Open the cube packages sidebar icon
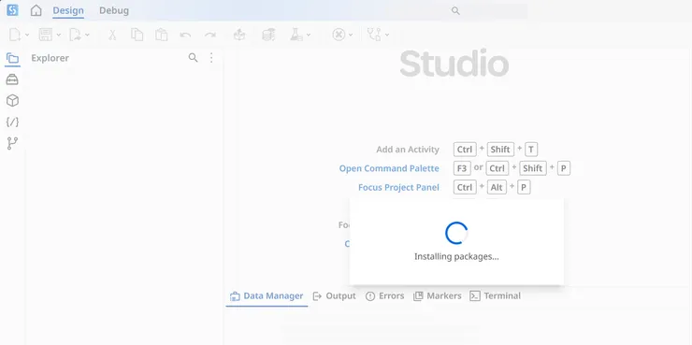Image resolution: width=692 pixels, height=345 pixels. click(x=12, y=101)
